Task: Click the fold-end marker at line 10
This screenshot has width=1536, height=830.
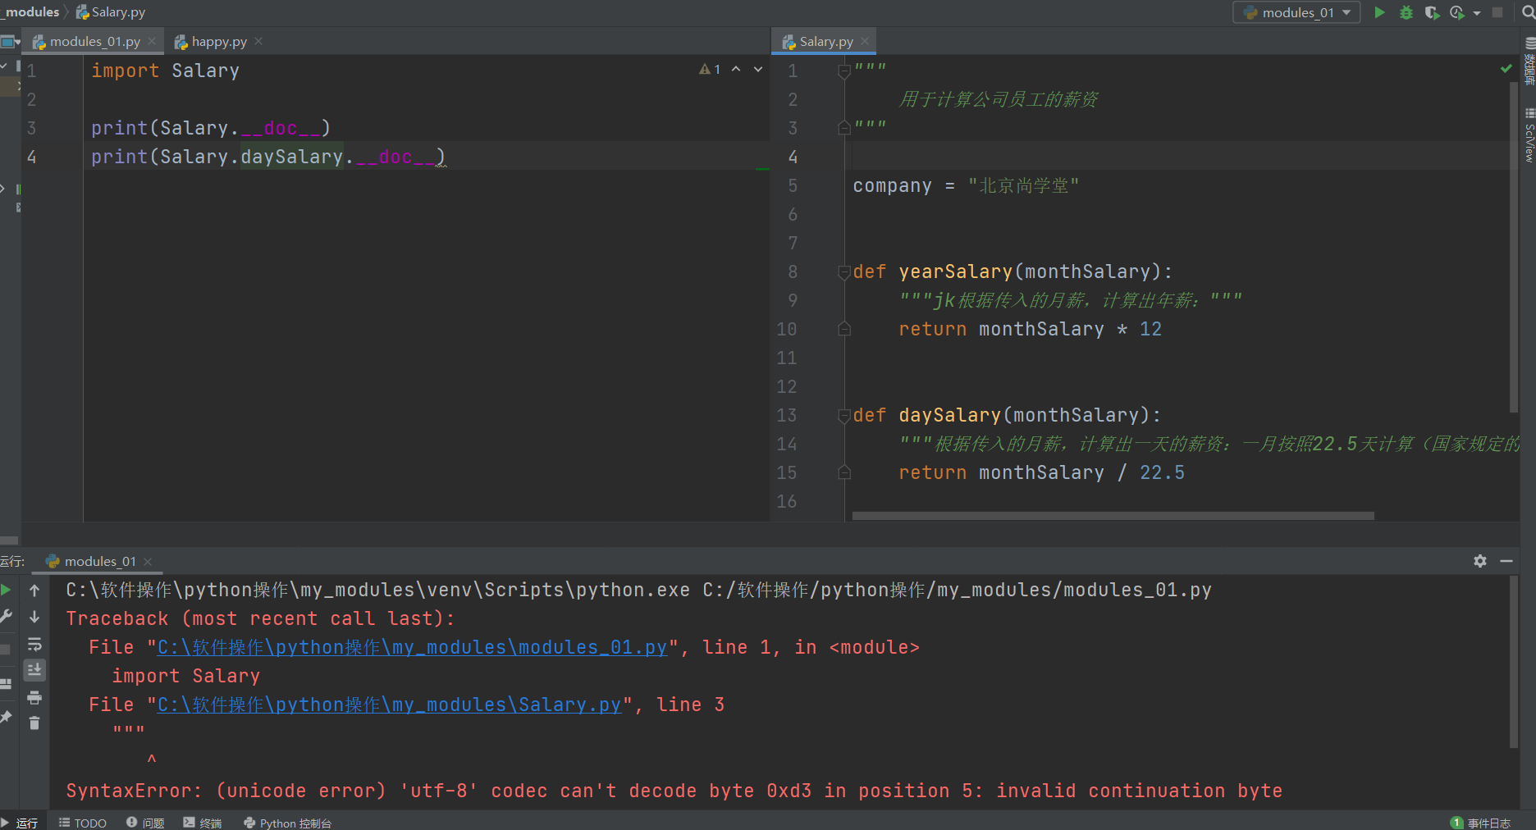Action: pos(843,330)
